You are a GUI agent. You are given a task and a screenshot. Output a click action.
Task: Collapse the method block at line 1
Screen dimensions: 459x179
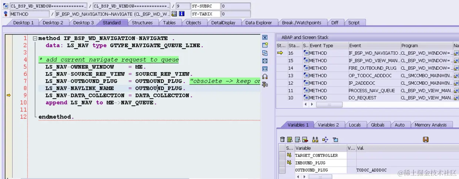coord(35,38)
